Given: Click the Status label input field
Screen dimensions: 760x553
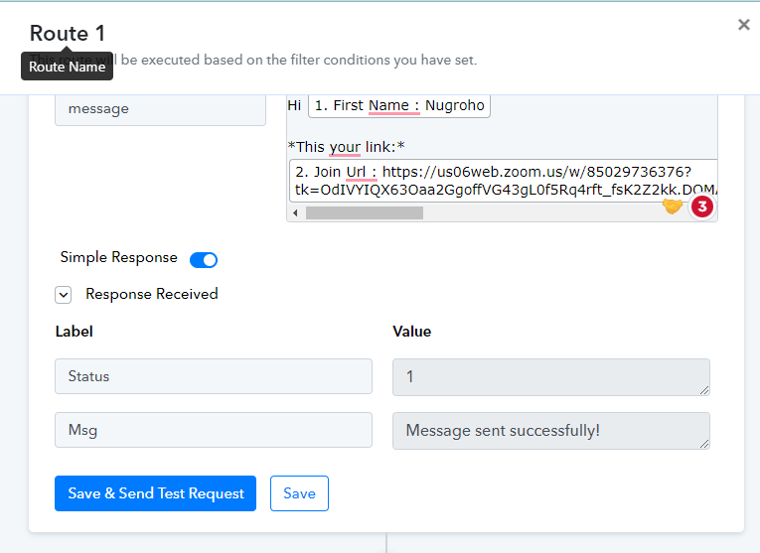Looking at the screenshot, I should (x=214, y=376).
